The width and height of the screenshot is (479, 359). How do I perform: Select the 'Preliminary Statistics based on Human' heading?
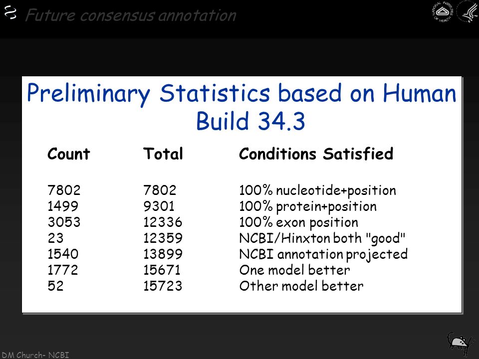point(241,93)
